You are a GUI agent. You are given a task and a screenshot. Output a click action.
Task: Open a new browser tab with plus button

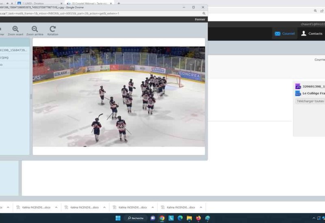(x=119, y=3)
